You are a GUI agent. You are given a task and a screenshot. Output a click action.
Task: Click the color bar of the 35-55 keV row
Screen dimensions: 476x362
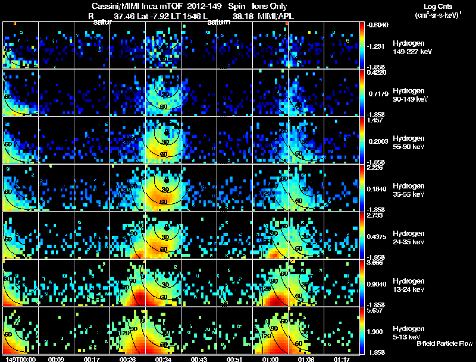362,188
